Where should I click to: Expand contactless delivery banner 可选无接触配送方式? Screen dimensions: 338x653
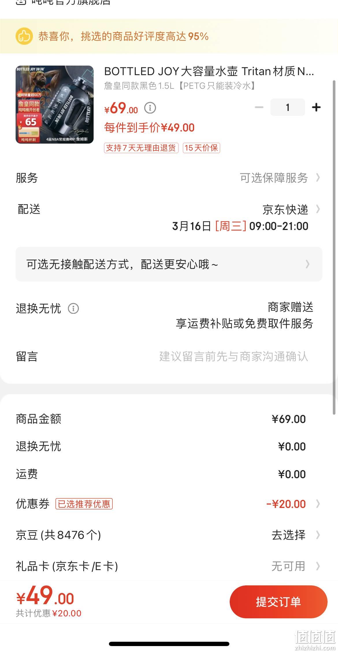pyautogui.click(x=169, y=264)
